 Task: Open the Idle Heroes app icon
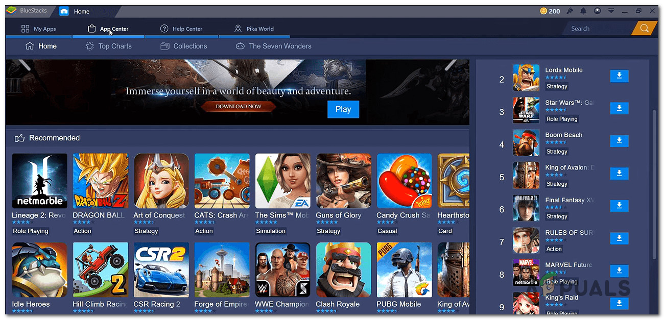pos(40,270)
